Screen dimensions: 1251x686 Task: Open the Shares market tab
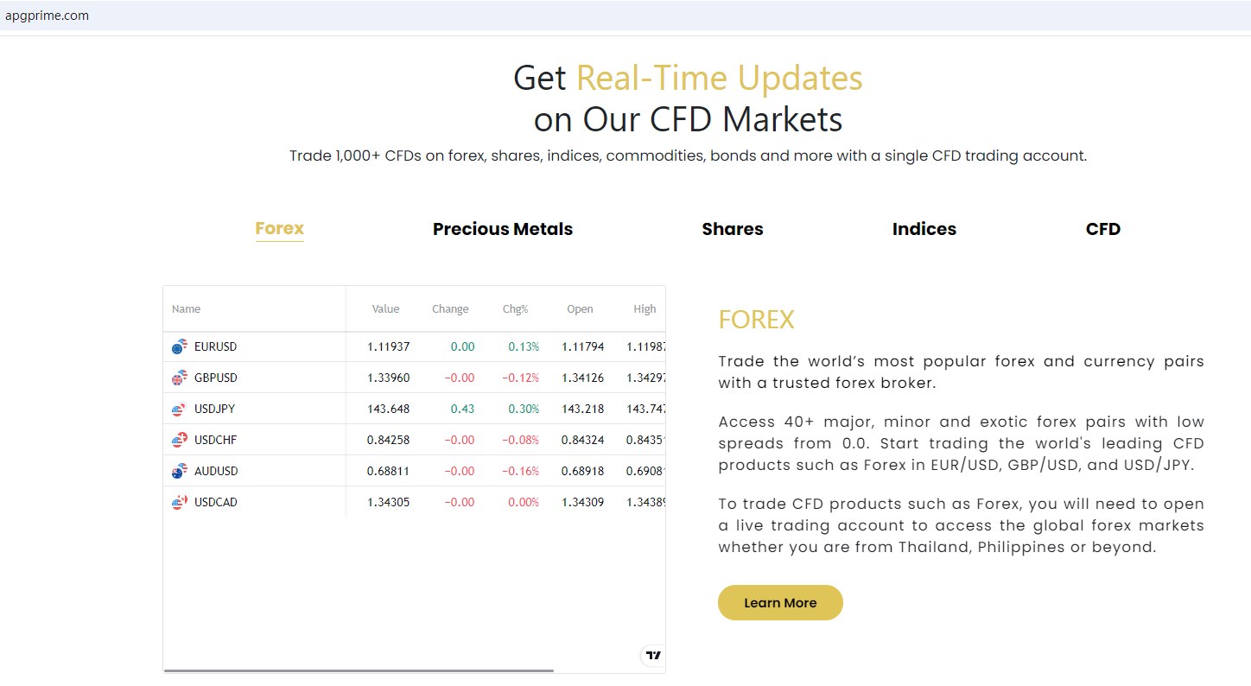tap(732, 229)
